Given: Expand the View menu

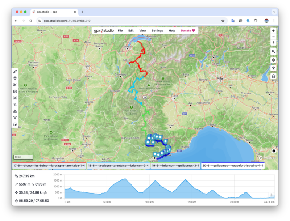Looking at the screenshot, I should pyautogui.click(x=142, y=31).
